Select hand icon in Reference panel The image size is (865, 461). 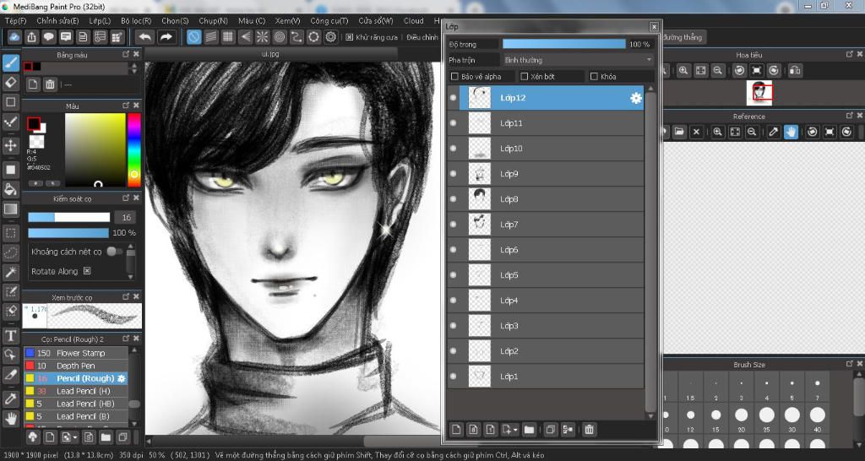pyautogui.click(x=791, y=132)
